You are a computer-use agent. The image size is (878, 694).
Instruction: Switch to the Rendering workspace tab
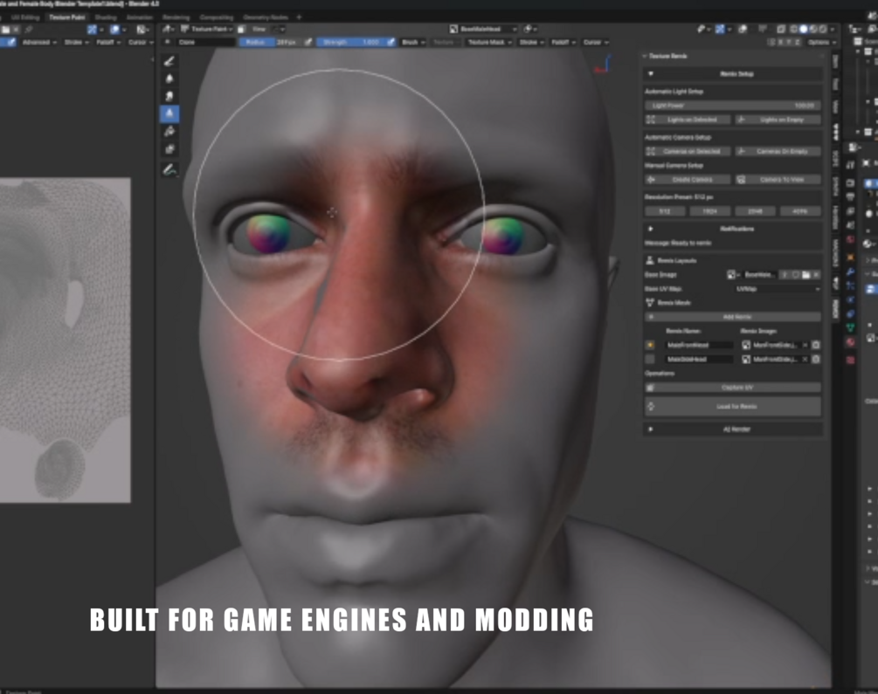[176, 17]
